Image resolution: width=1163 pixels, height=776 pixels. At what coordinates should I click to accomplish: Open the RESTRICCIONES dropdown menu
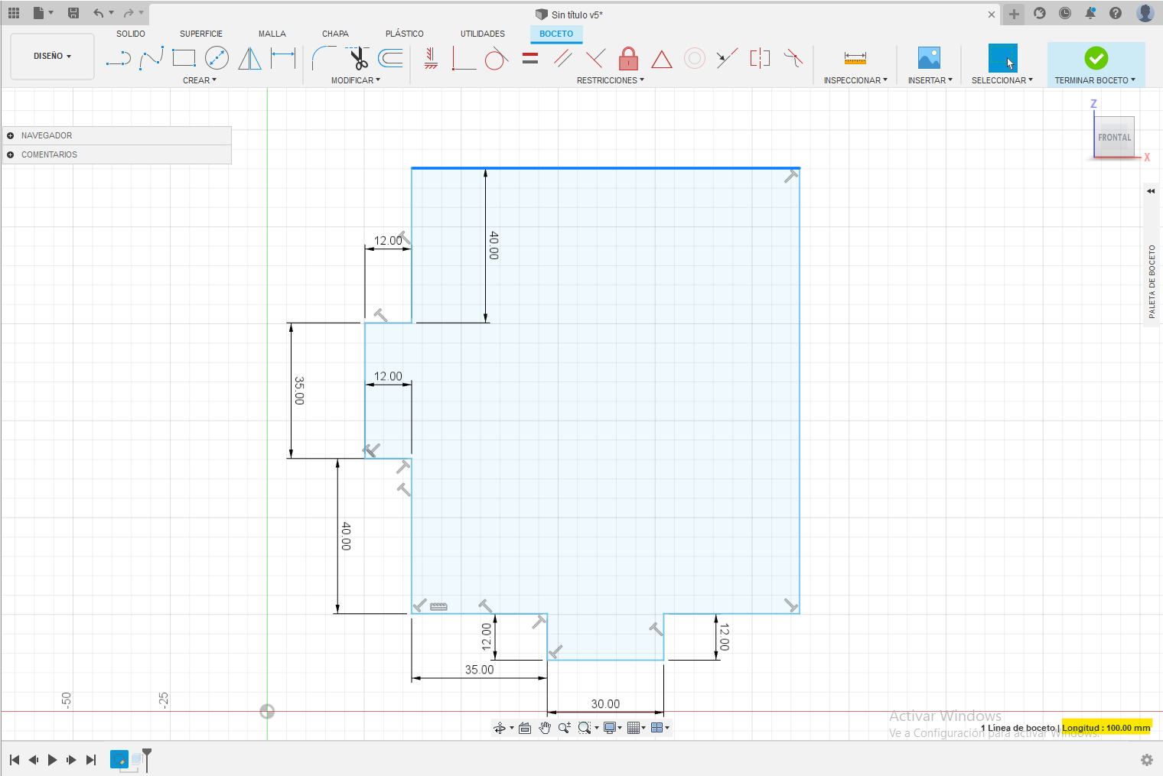tap(610, 80)
